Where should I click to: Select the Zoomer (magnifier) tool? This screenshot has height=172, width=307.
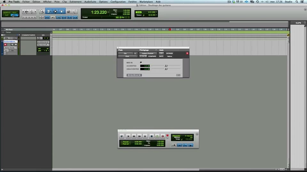coord(42,11)
